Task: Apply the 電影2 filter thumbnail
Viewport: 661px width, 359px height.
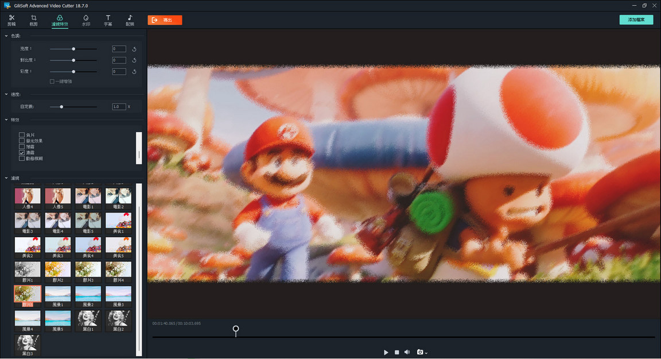Action: (118, 198)
